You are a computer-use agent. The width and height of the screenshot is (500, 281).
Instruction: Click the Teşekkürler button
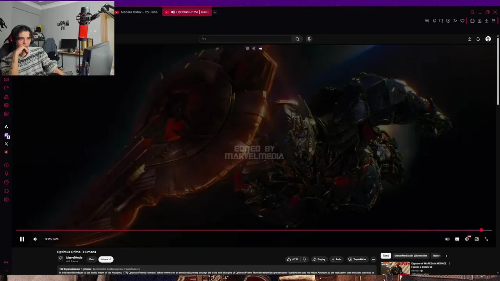tap(357, 259)
